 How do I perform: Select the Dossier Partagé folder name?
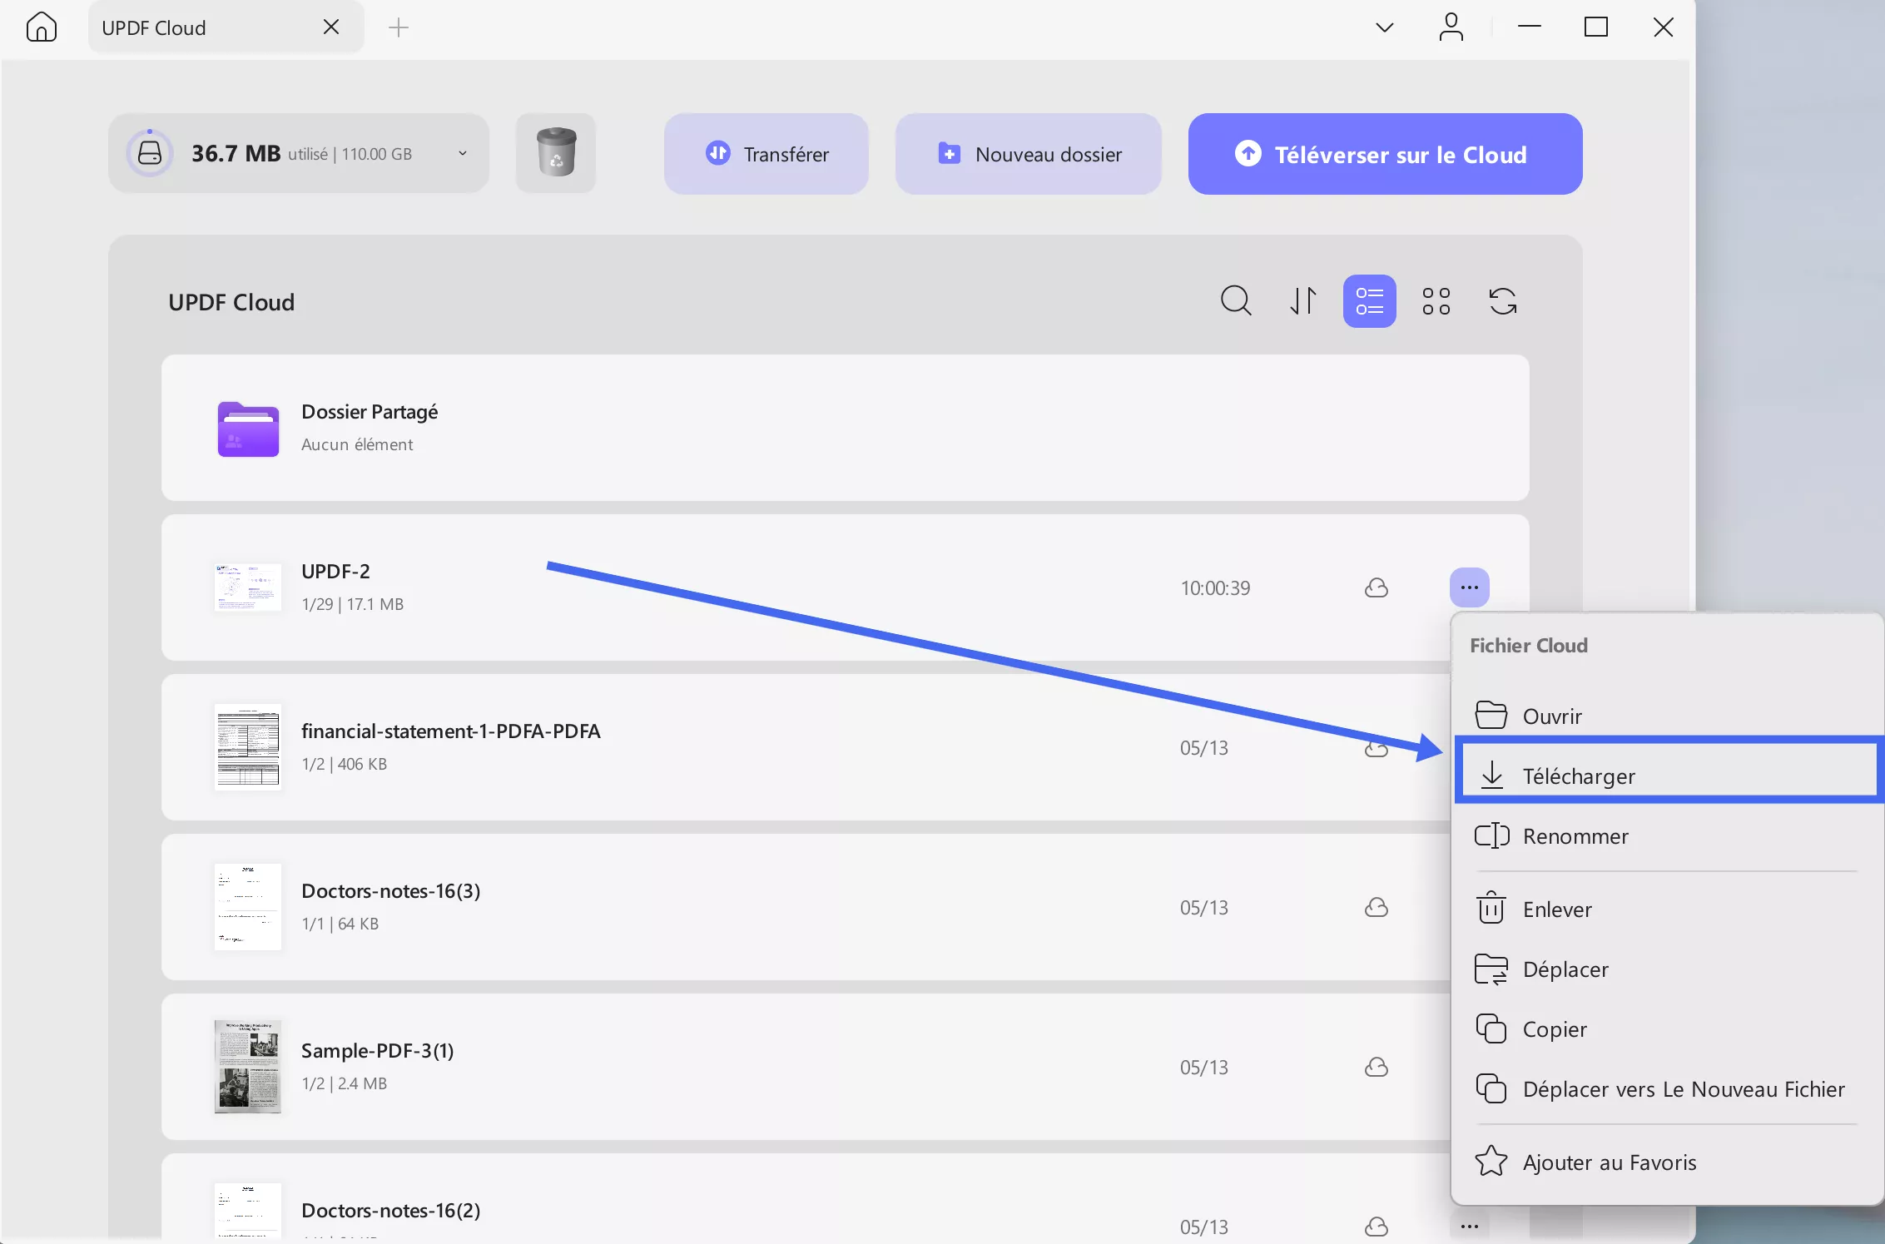click(x=370, y=412)
